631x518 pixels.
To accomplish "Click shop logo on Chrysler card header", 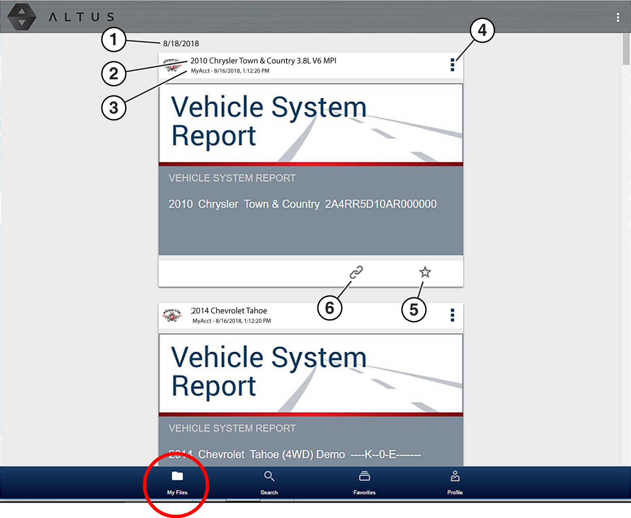I will (x=173, y=65).
